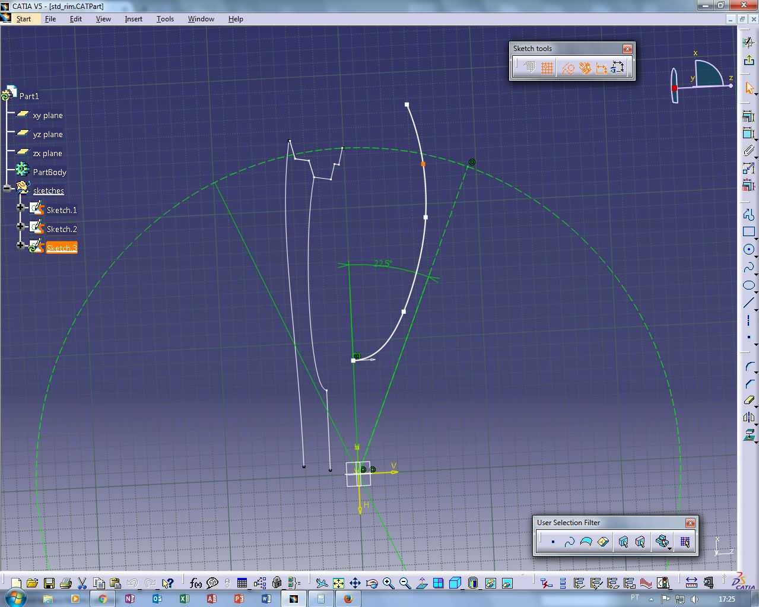This screenshot has height=607, width=759.
Task: Click the Pan icon
Action: [355, 583]
